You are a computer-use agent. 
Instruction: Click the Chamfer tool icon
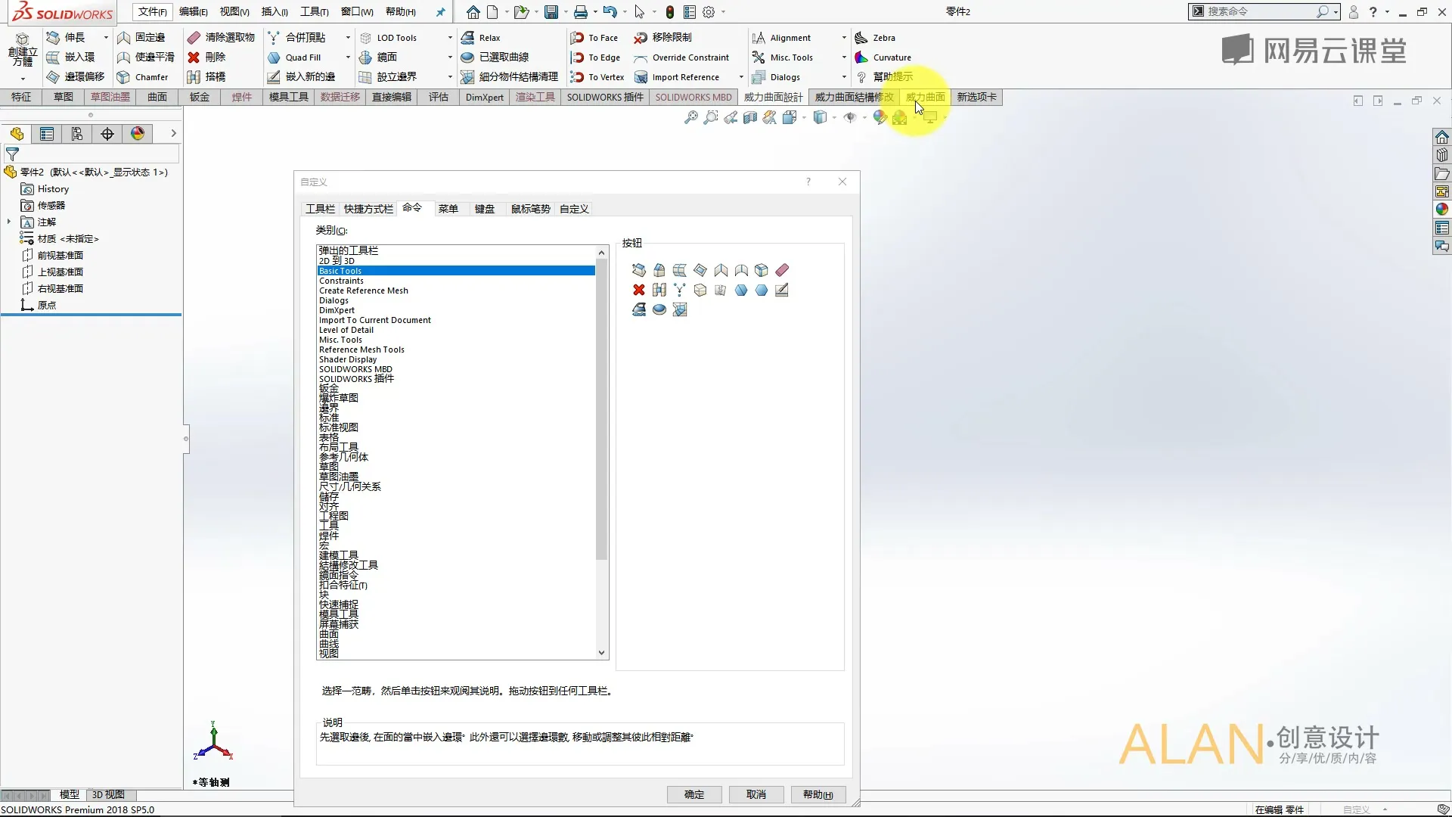(x=123, y=77)
